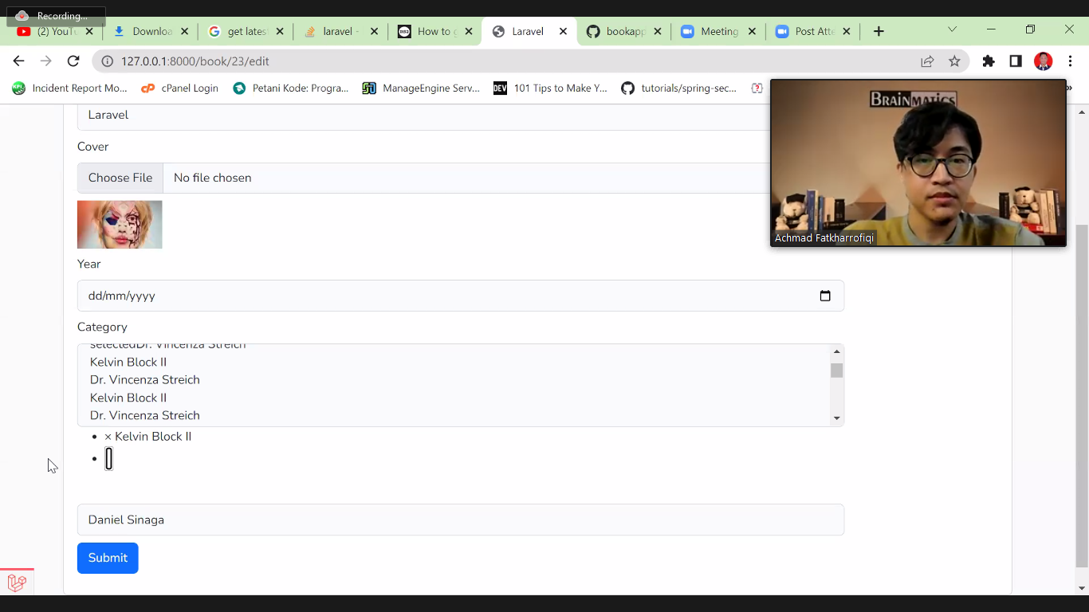The width and height of the screenshot is (1089, 612).
Task: Open Chrome three-dot menu
Action: coord(1070,61)
